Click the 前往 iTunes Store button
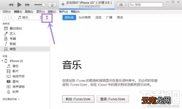The height and width of the screenshot is (109, 182). 78,99
